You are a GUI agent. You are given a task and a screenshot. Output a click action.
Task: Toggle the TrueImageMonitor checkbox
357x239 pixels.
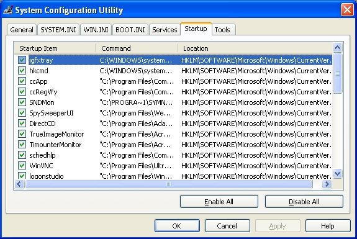(x=22, y=134)
